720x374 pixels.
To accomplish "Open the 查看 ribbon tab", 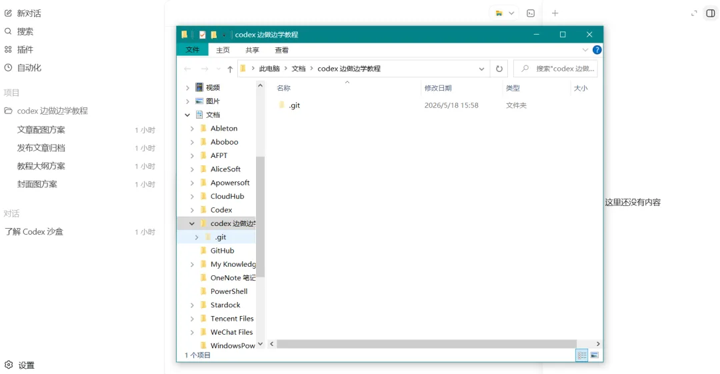I will [281, 49].
